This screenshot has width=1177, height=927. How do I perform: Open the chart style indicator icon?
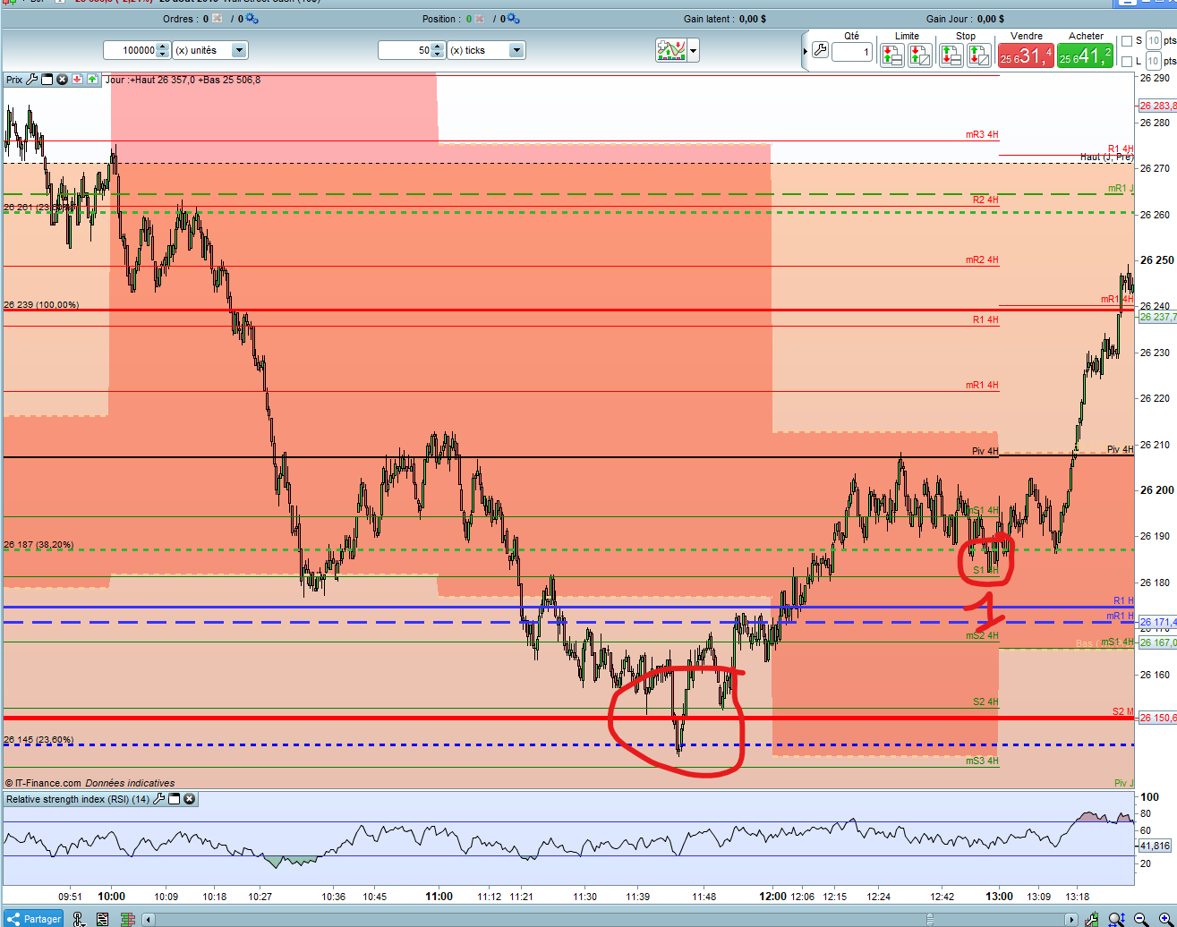point(671,50)
